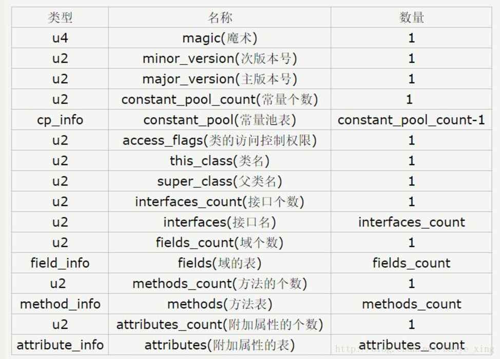Click the interfaces(接口名) cell

pyautogui.click(x=219, y=222)
